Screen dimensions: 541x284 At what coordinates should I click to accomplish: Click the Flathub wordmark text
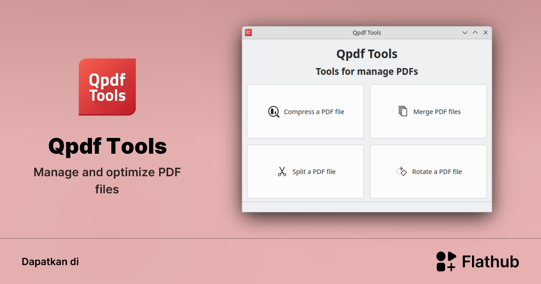pos(490,261)
